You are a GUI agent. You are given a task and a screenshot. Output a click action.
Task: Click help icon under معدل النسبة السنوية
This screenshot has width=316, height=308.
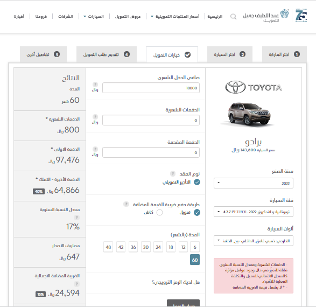(76, 218)
